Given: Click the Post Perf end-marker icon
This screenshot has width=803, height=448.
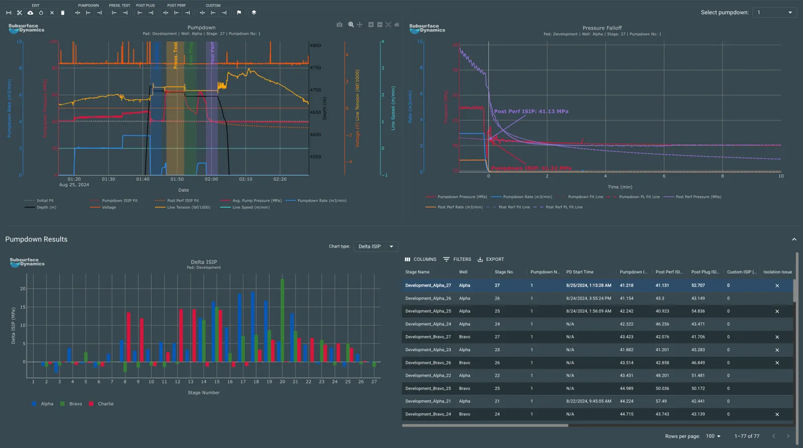Looking at the screenshot, I should pyautogui.click(x=187, y=13).
